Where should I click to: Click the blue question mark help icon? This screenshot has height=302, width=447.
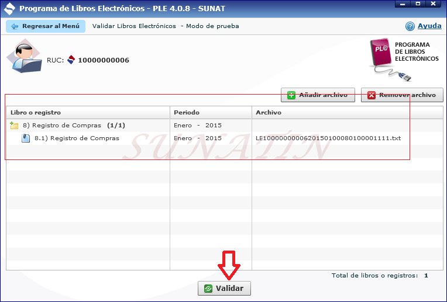tap(410, 26)
